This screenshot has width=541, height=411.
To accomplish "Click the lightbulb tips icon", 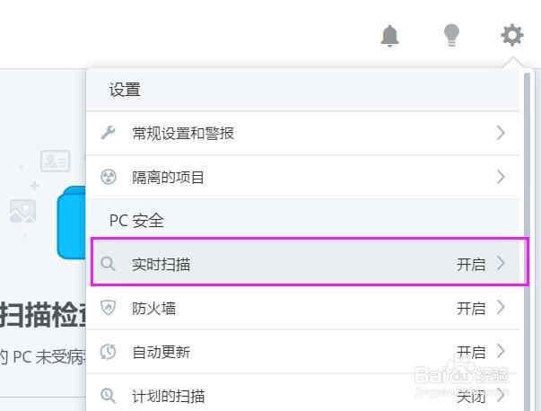I will tap(451, 36).
